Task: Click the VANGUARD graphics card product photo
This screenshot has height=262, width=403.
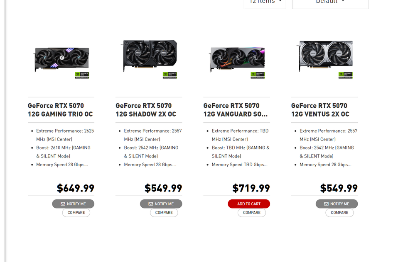Action: pos(237,58)
